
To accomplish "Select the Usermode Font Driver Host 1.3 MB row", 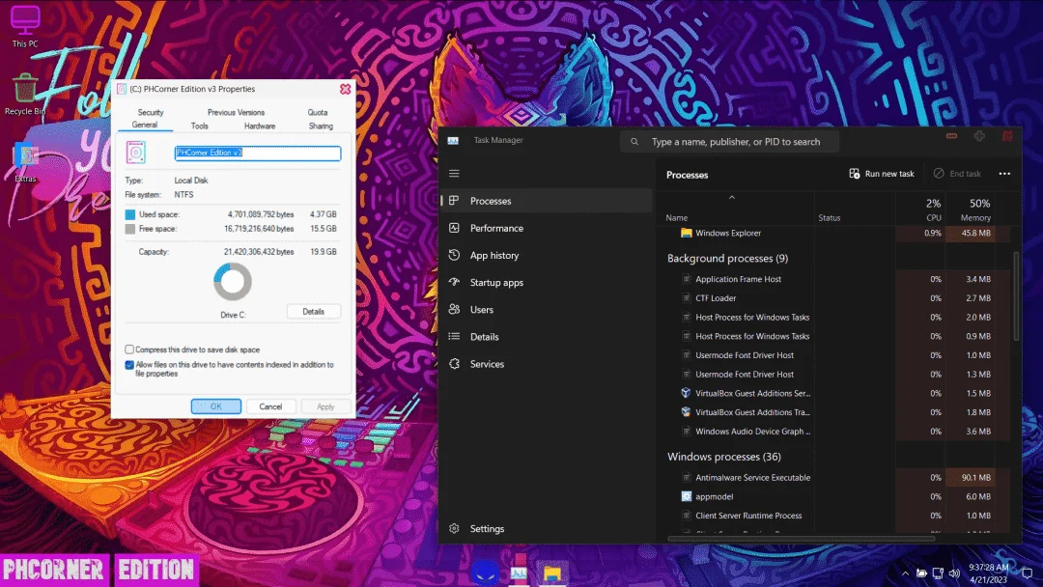I will (834, 375).
